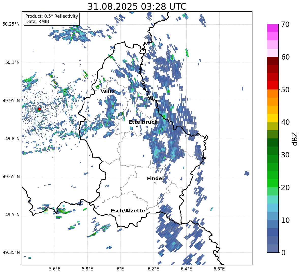301x274 pixels.
Task: Click the olive colorbar segment below 40
Action: [273, 126]
